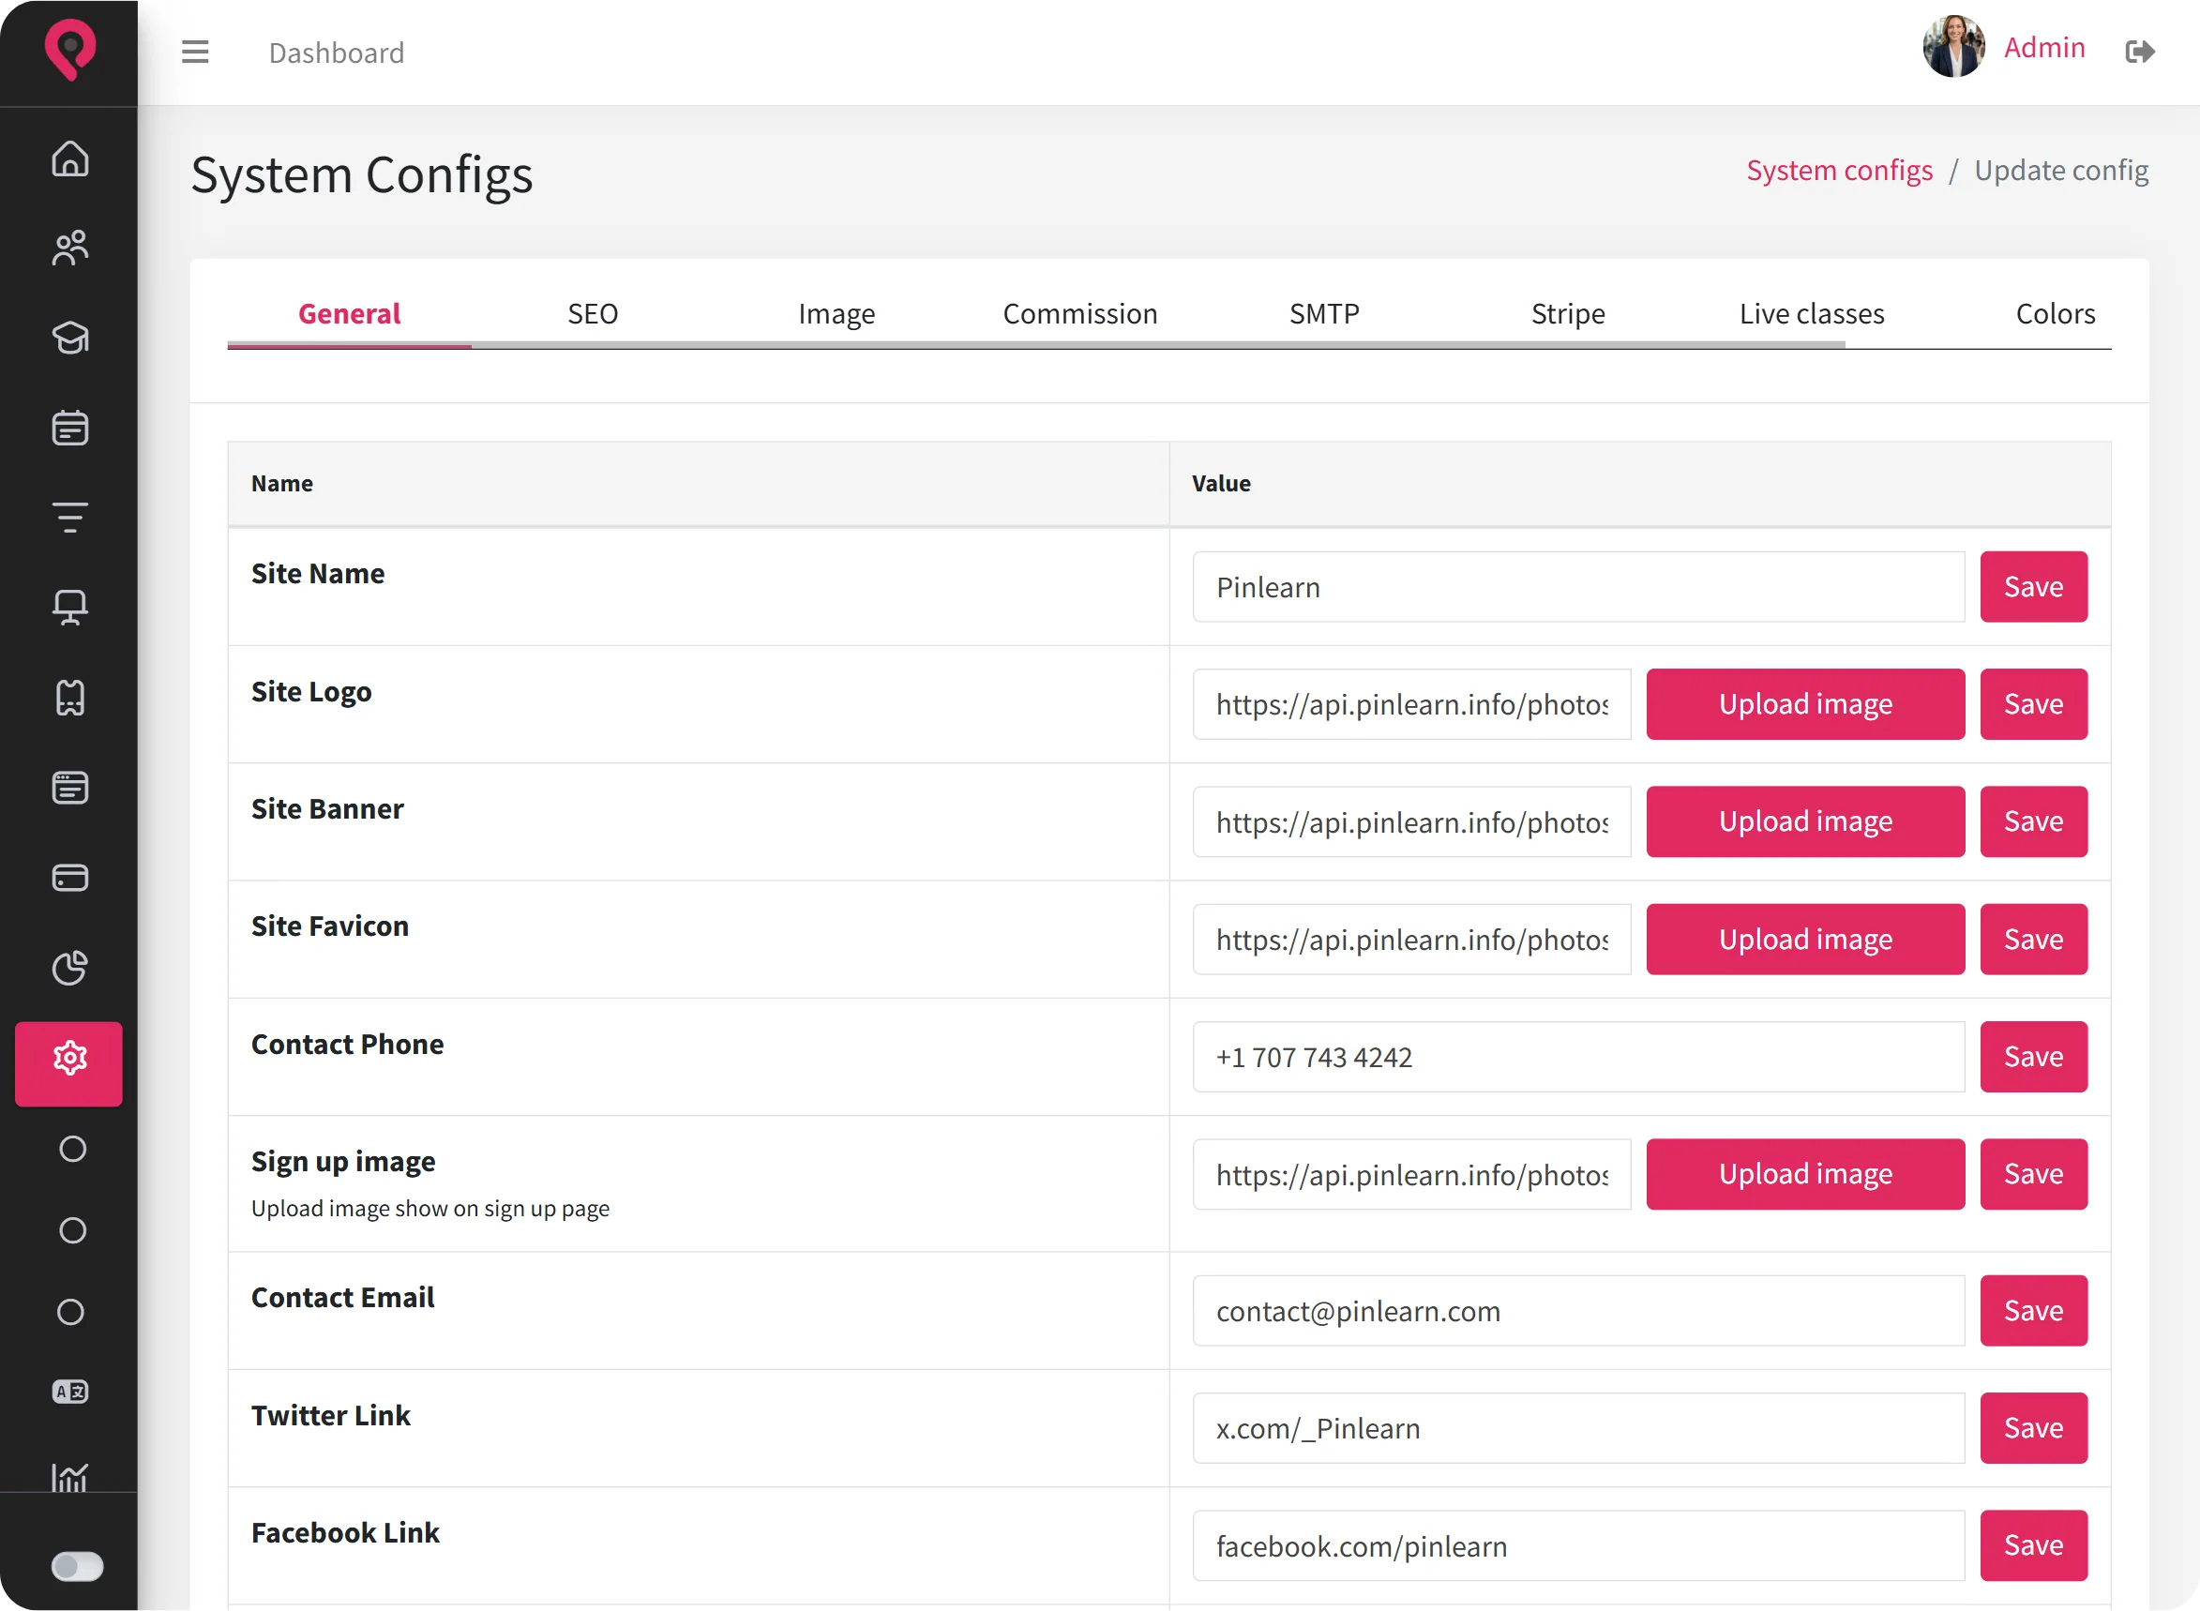The height and width of the screenshot is (1611, 2200).
Task: Open the pie chart sidebar icon
Action: [x=70, y=968]
